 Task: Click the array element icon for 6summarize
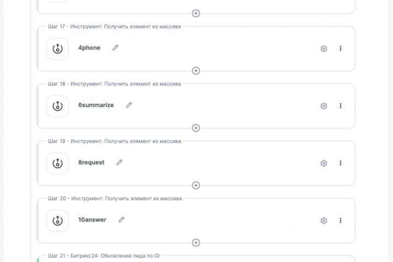click(x=57, y=106)
